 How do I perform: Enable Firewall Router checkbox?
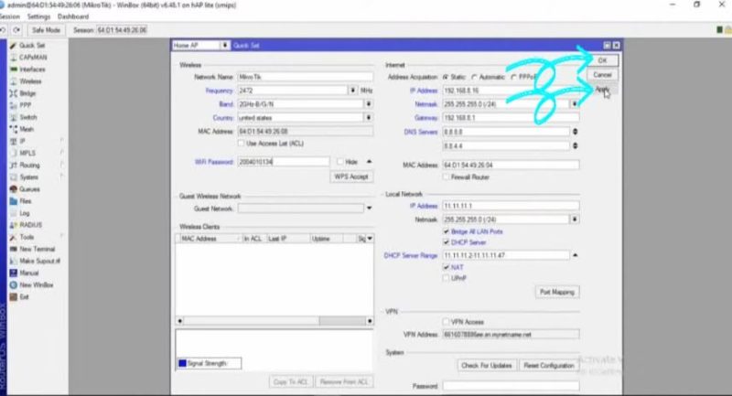tap(446, 177)
